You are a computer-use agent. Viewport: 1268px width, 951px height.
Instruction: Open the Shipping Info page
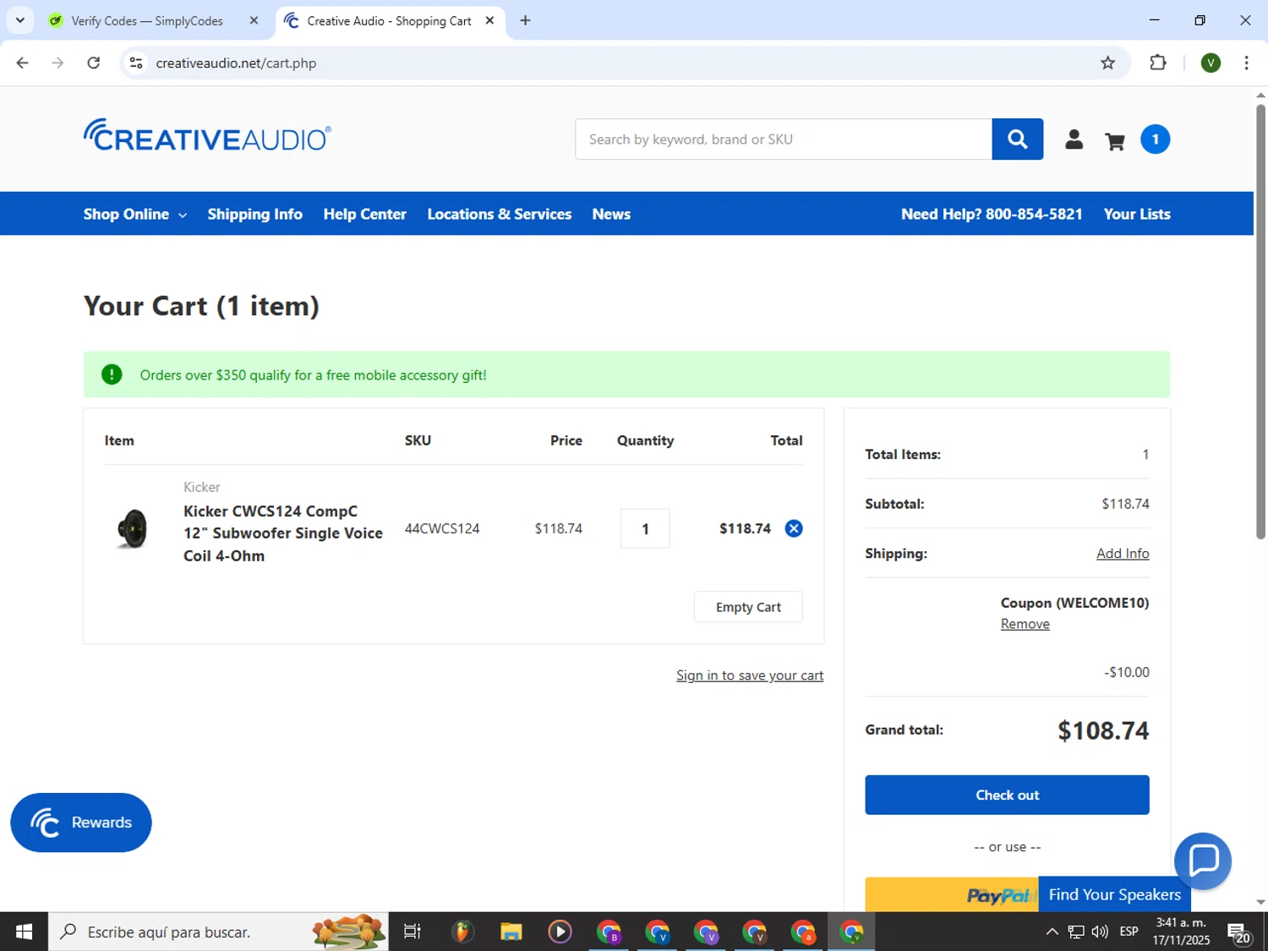pos(254,214)
